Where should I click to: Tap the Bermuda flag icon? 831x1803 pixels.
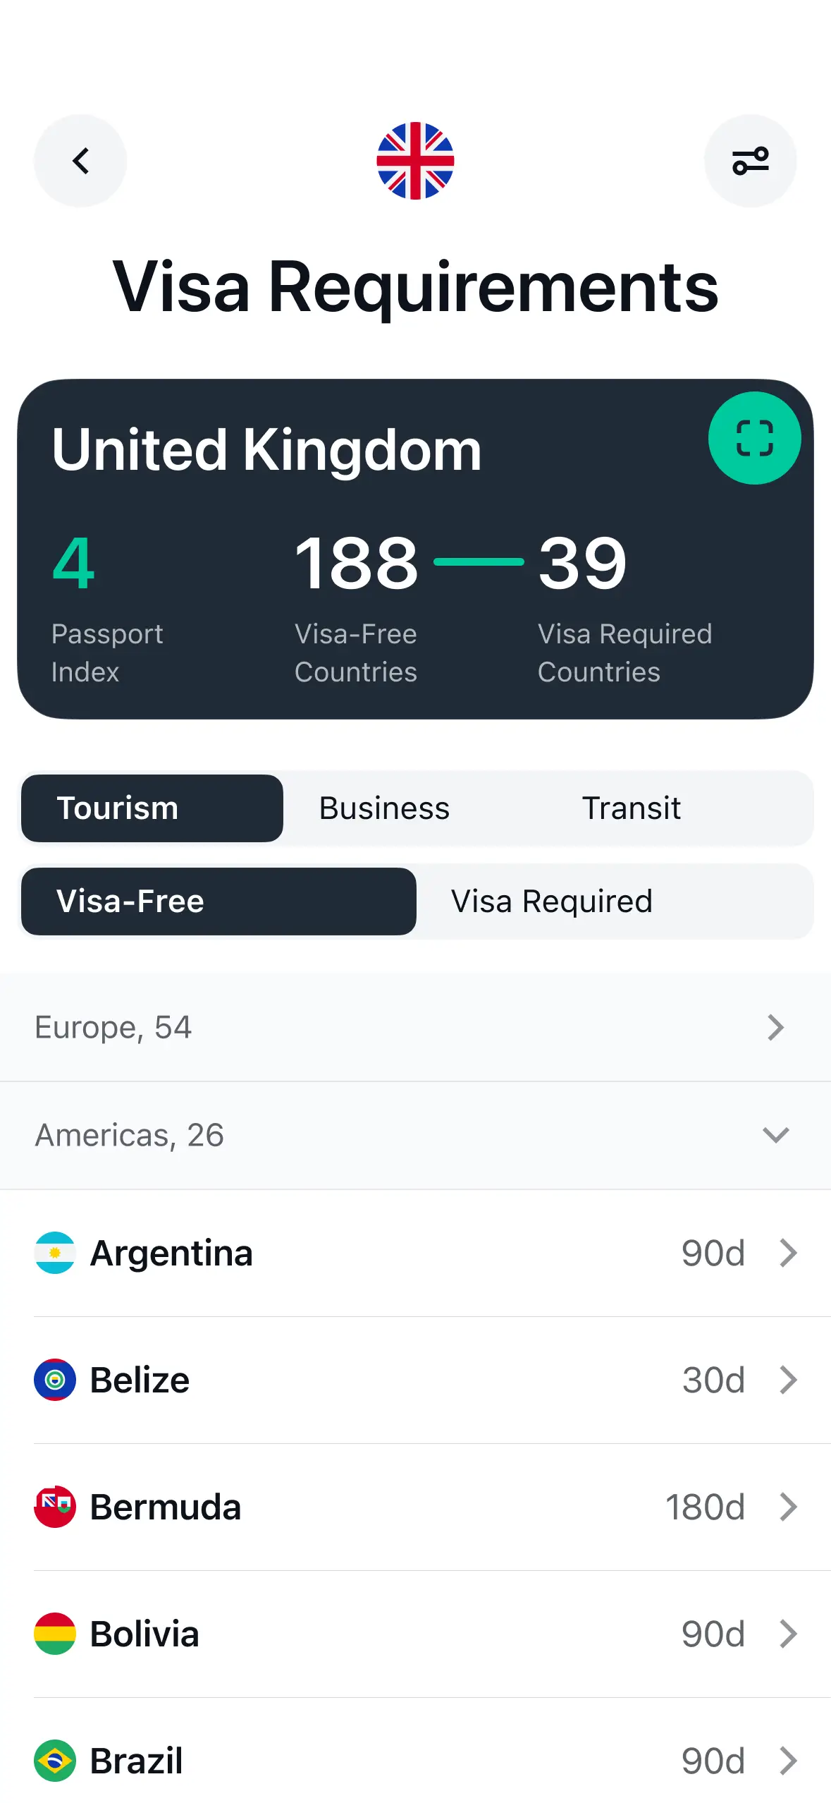pos(55,1507)
